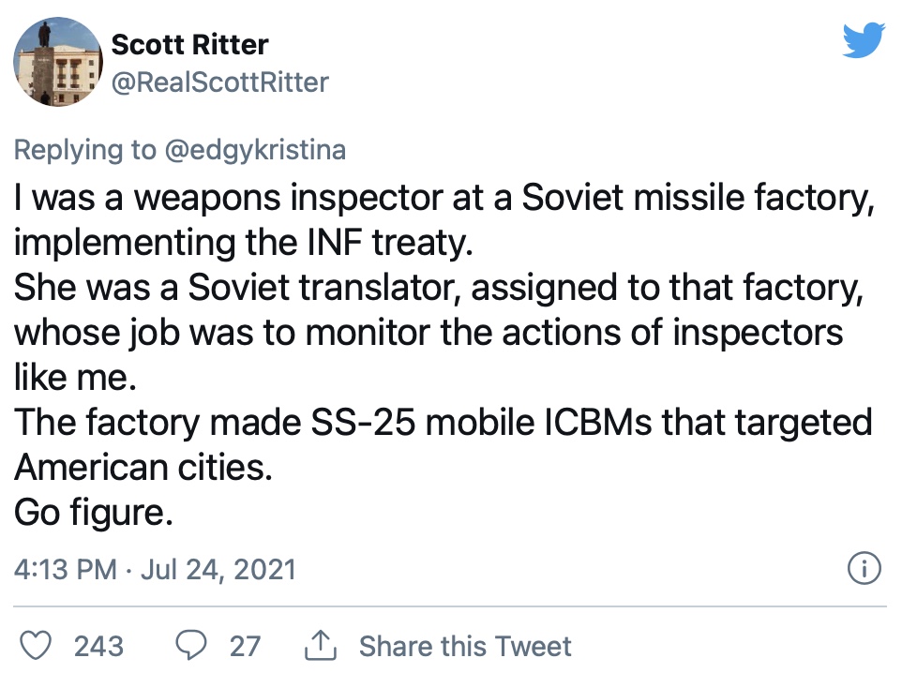Click the Scott Ritter display name

tap(189, 44)
